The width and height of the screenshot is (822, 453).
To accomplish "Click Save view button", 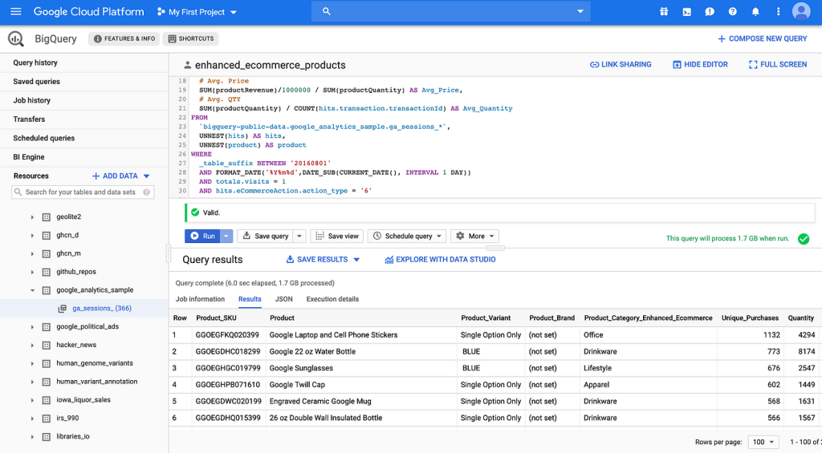I will (x=337, y=237).
